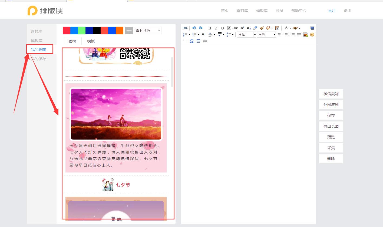Insert an emoji from the toolbar
This screenshot has height=227, width=383.
tap(312, 35)
